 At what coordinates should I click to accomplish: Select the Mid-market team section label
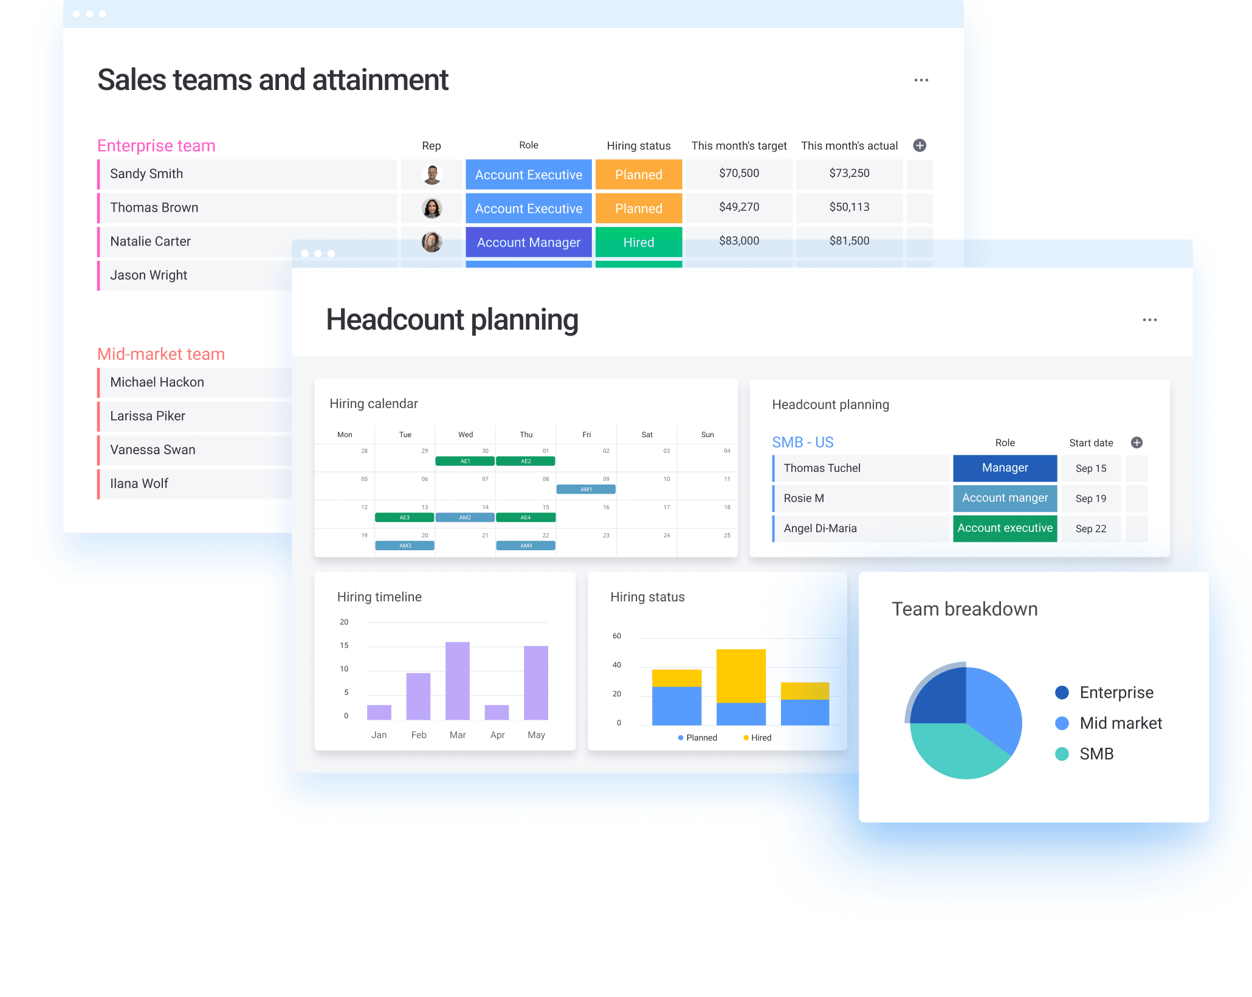[x=163, y=355]
